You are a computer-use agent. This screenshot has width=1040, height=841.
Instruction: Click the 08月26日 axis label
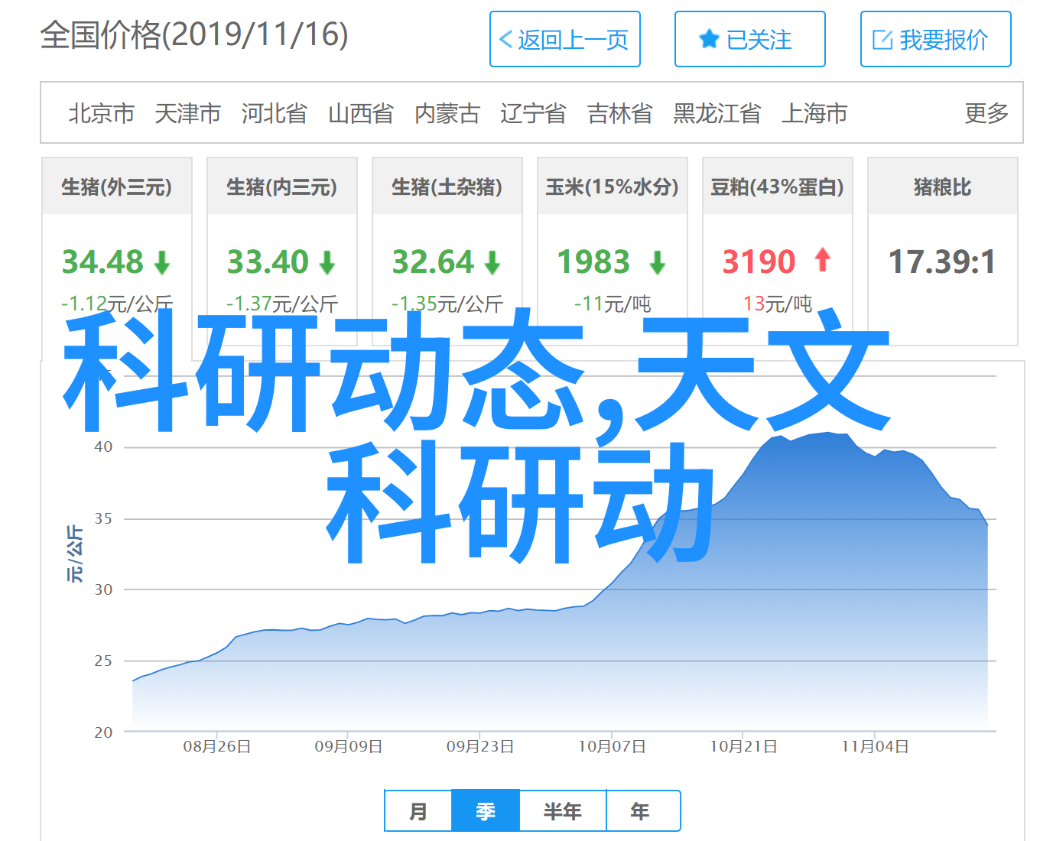click(x=217, y=746)
